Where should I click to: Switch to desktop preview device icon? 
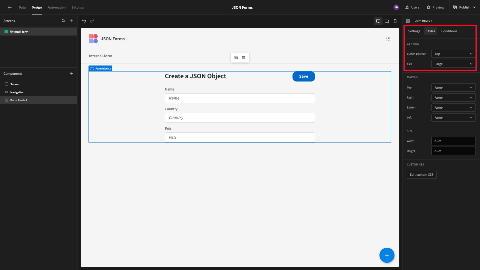[x=378, y=21]
